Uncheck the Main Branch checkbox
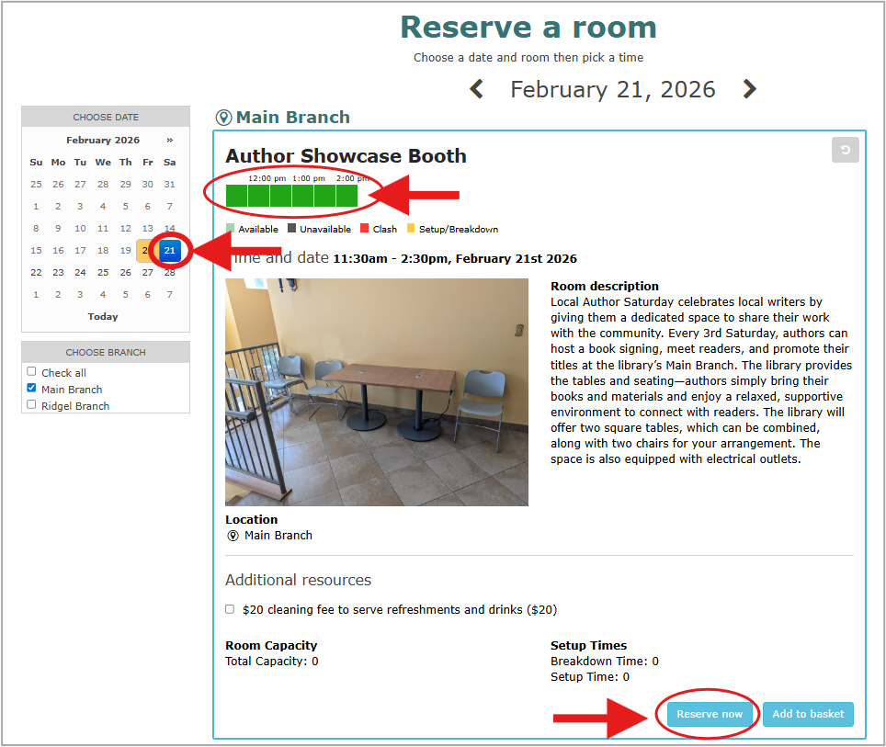The height and width of the screenshot is (747, 886). pyautogui.click(x=32, y=389)
